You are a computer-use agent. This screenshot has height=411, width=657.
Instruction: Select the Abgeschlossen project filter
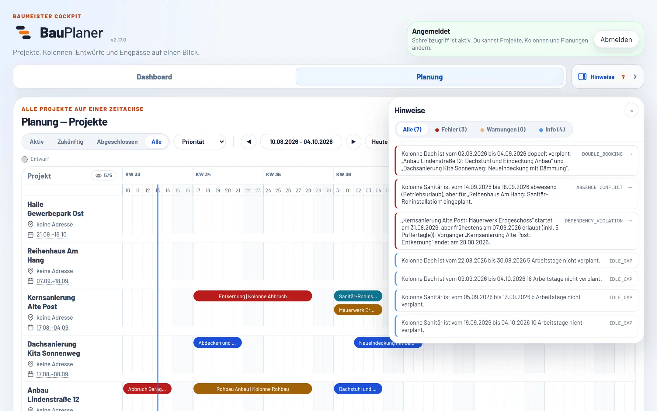(117, 142)
